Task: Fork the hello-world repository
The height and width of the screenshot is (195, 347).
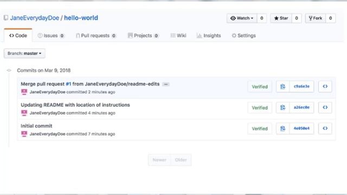Action: pos(316,18)
